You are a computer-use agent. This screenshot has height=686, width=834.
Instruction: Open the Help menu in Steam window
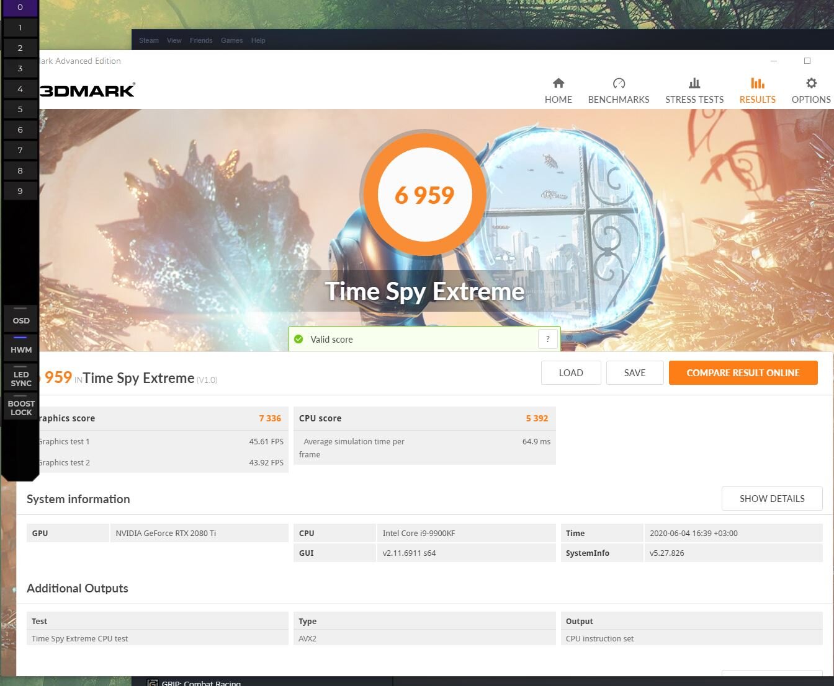point(258,40)
